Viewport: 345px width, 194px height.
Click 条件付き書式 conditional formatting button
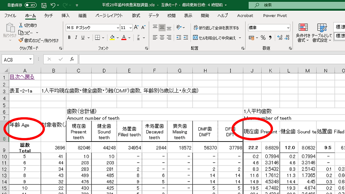tap(303, 32)
